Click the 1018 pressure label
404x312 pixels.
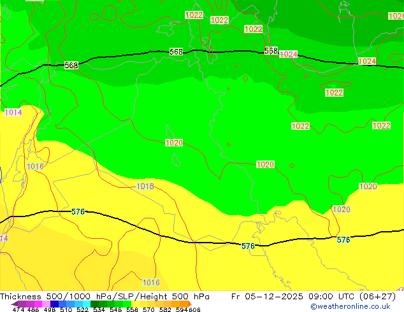pos(145,186)
